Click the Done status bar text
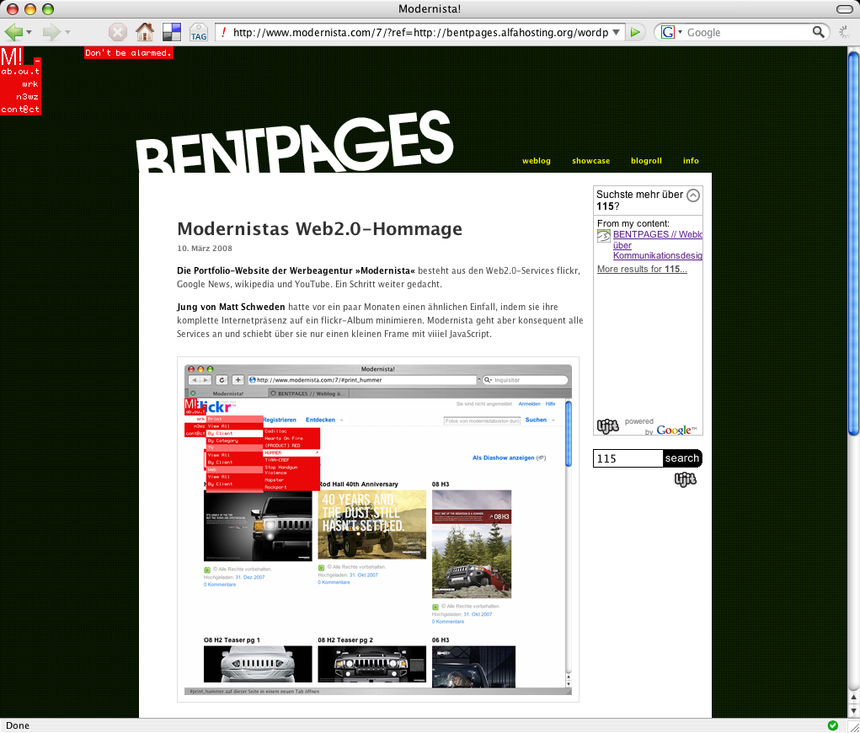 [18, 725]
